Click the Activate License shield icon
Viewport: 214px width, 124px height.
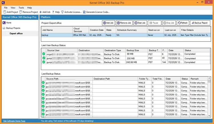pyautogui.click(x=62, y=12)
